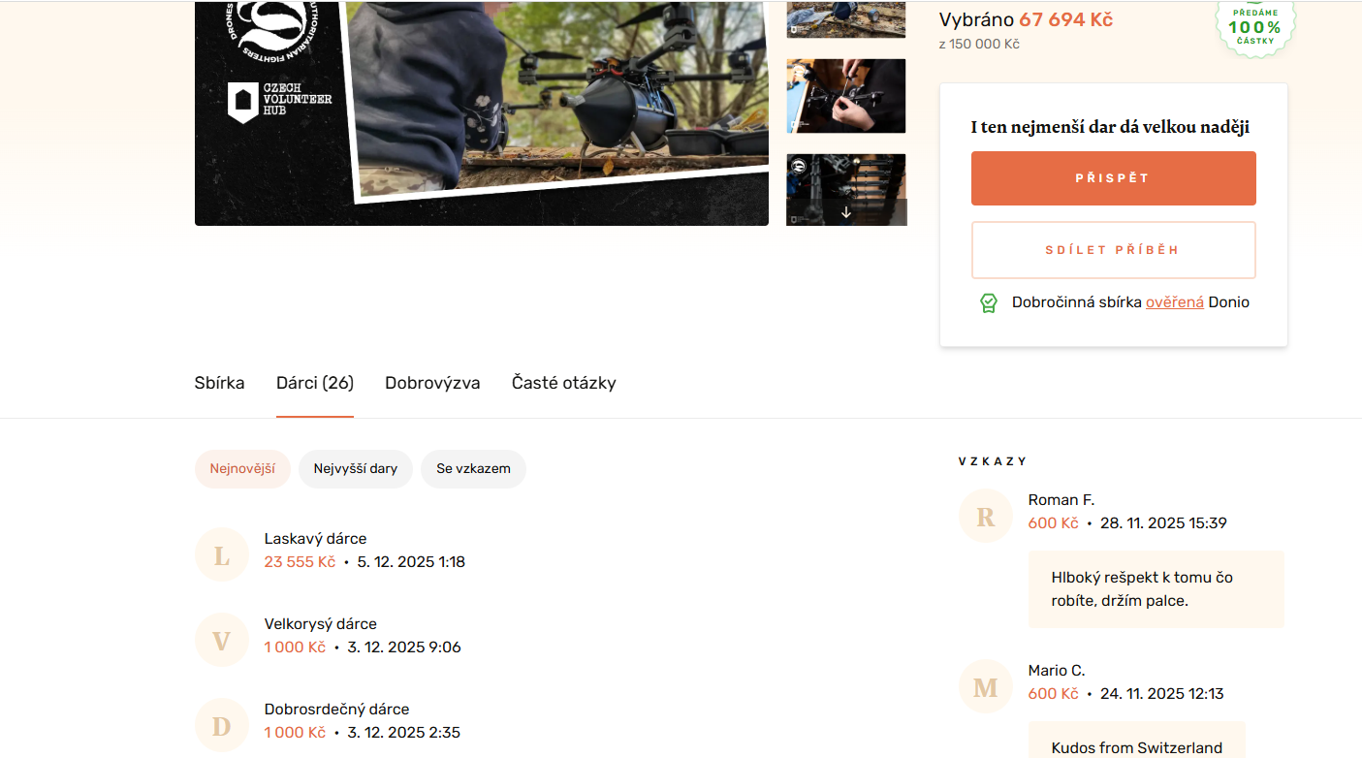1362x758 pixels.
Task: Click the green verified badge icon
Action: (x=988, y=303)
